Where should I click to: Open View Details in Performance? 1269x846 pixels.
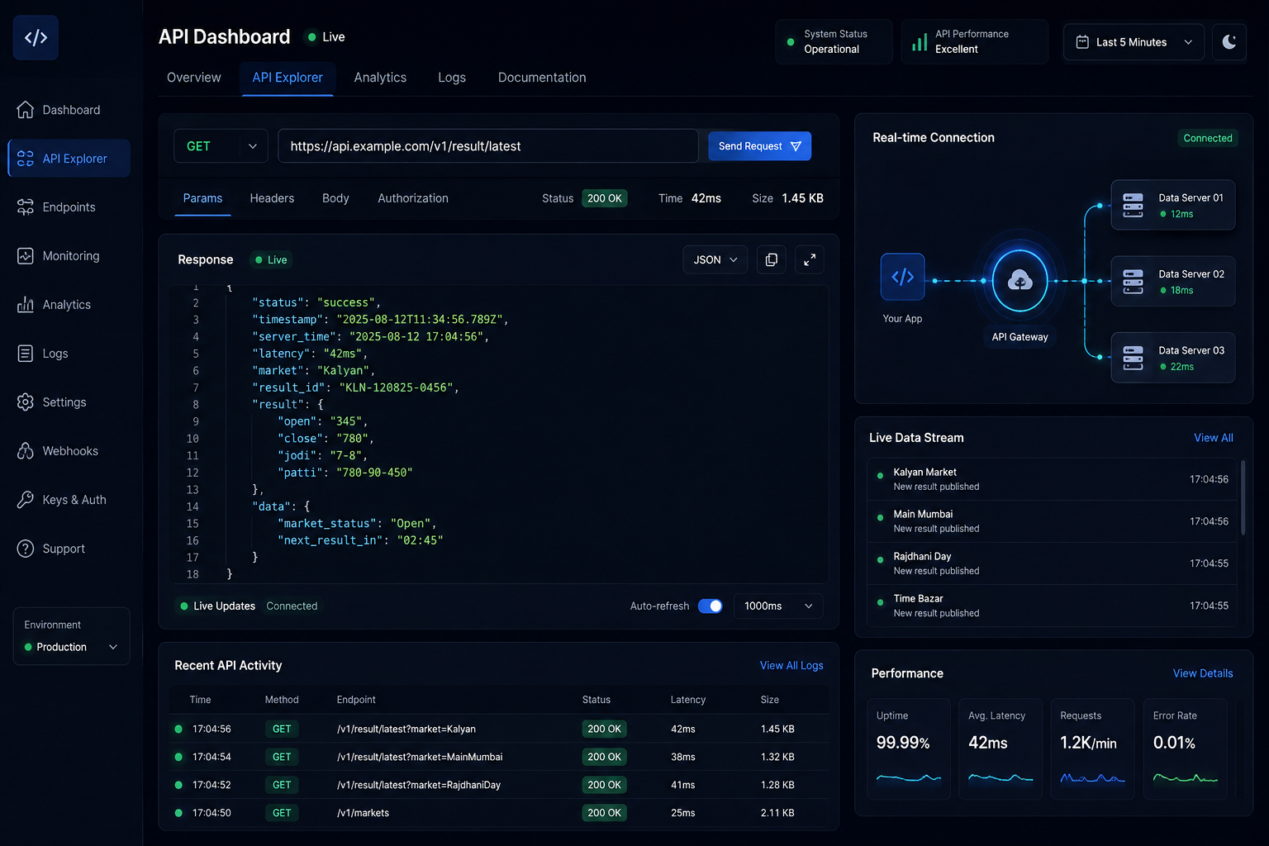pyautogui.click(x=1203, y=673)
